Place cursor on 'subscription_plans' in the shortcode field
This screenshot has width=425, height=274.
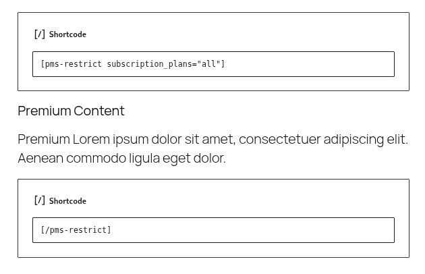(x=140, y=64)
